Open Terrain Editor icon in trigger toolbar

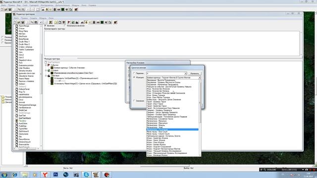click(x=82, y=22)
